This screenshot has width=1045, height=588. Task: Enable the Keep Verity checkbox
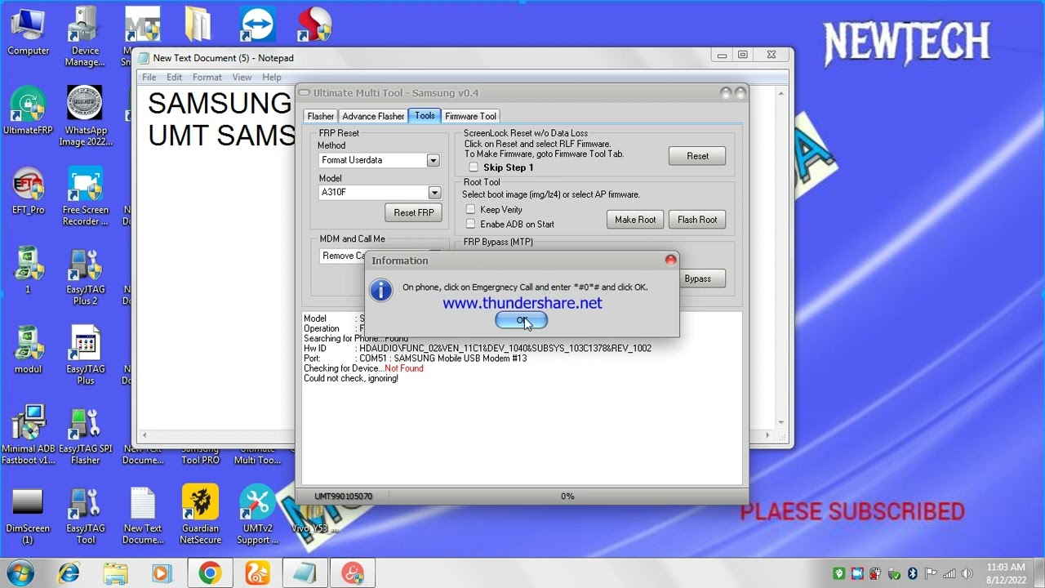point(470,210)
